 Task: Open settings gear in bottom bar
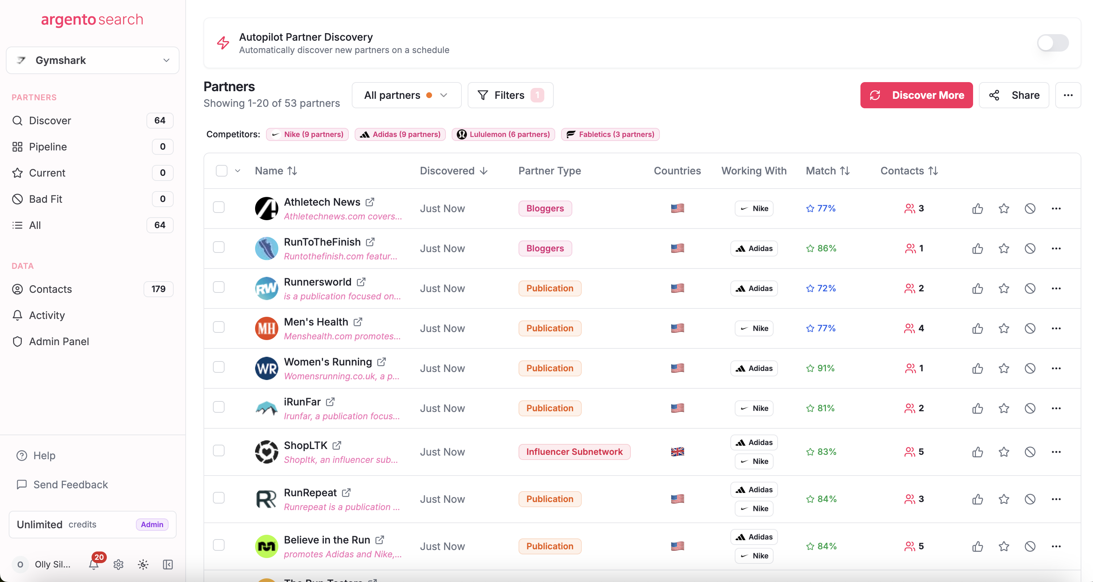pos(118,564)
